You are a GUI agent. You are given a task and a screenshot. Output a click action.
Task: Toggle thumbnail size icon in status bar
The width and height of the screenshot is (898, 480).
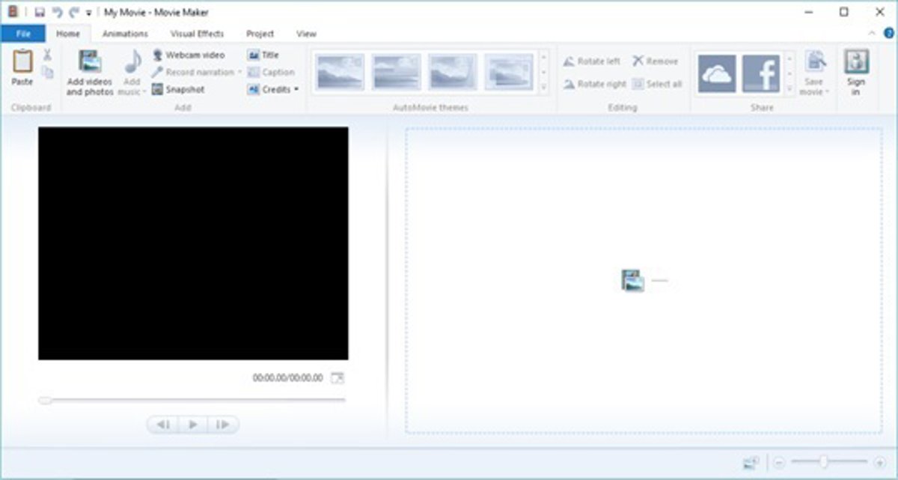(751, 463)
